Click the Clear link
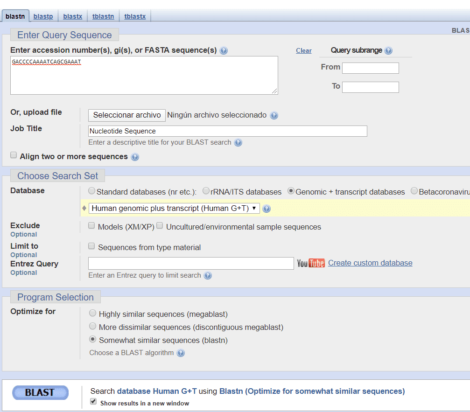 click(x=303, y=50)
